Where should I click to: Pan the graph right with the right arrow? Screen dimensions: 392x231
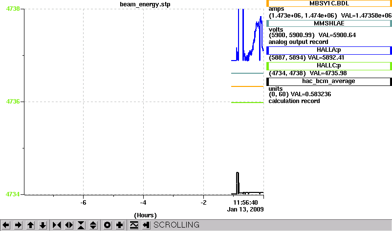[18, 225]
